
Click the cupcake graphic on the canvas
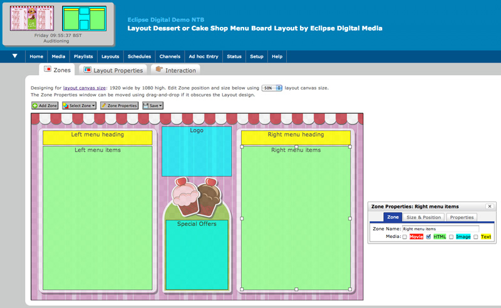coord(196,193)
